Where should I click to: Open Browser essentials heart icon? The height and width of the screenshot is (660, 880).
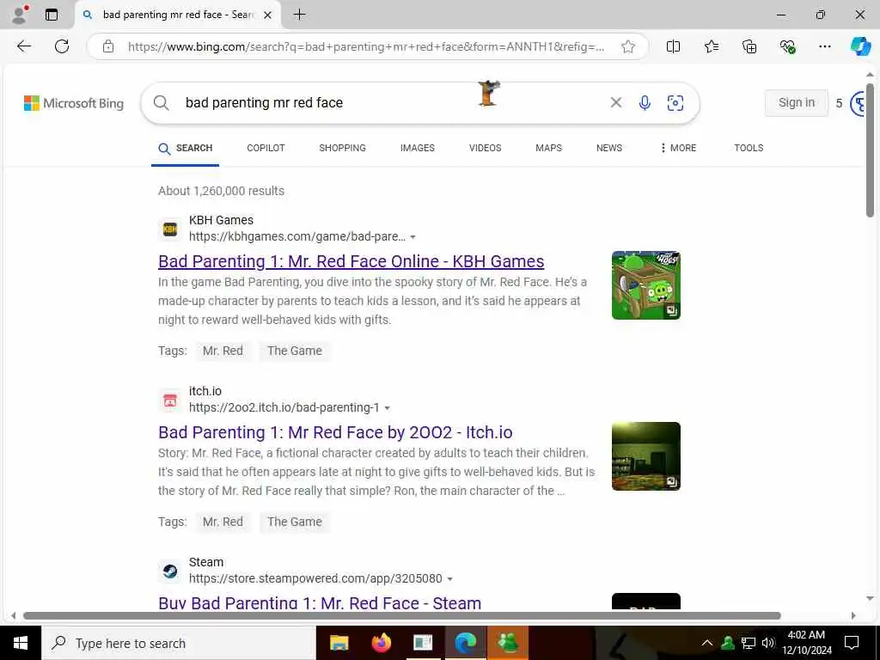787,46
